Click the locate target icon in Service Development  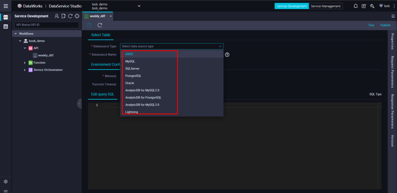coord(77,16)
